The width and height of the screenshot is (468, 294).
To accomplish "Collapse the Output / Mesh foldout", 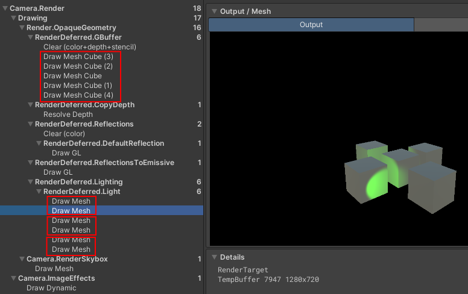I will tap(214, 11).
